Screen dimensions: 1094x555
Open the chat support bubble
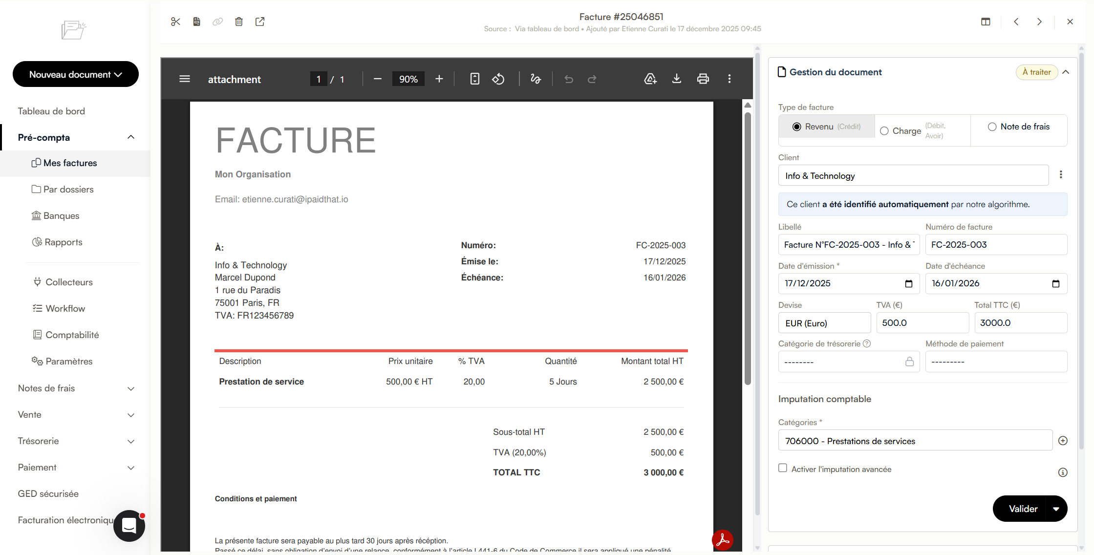point(129,526)
